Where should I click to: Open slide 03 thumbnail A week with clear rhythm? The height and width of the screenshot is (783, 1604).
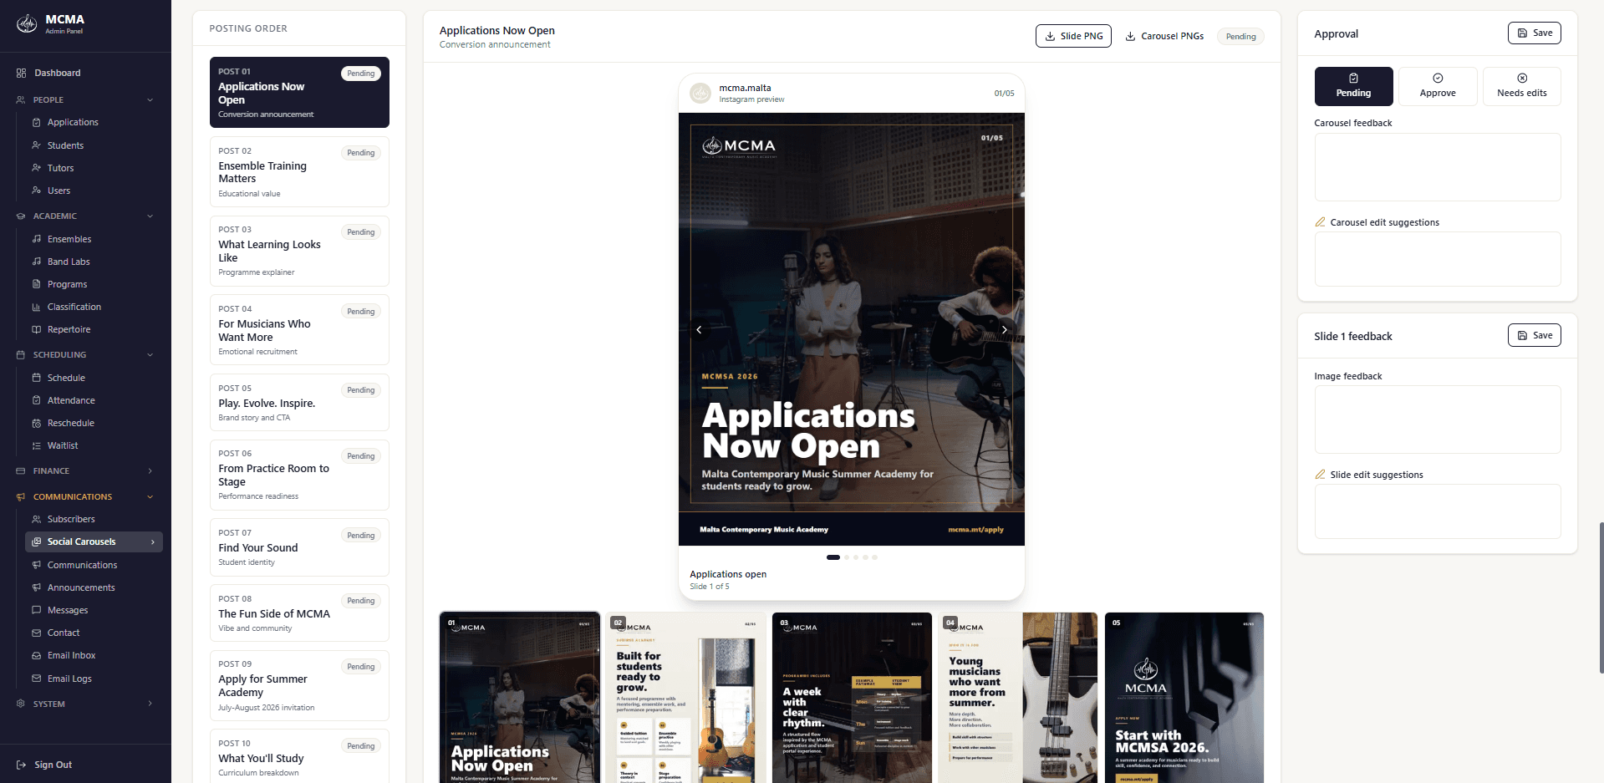(x=852, y=698)
